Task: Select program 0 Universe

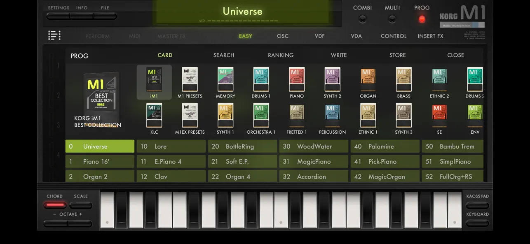Action: (100, 146)
